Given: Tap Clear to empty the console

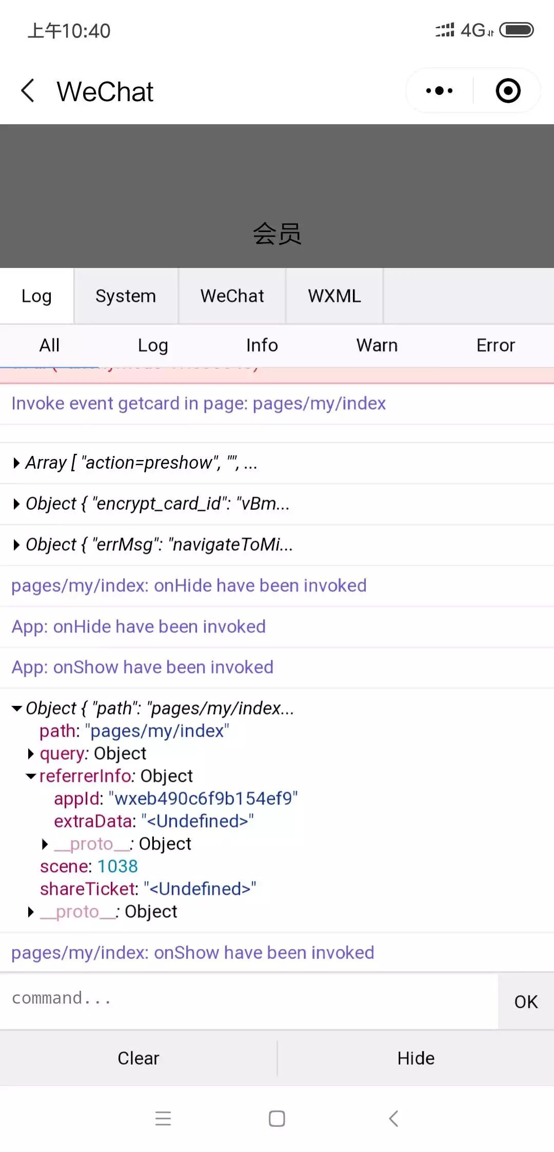Looking at the screenshot, I should tap(138, 1058).
